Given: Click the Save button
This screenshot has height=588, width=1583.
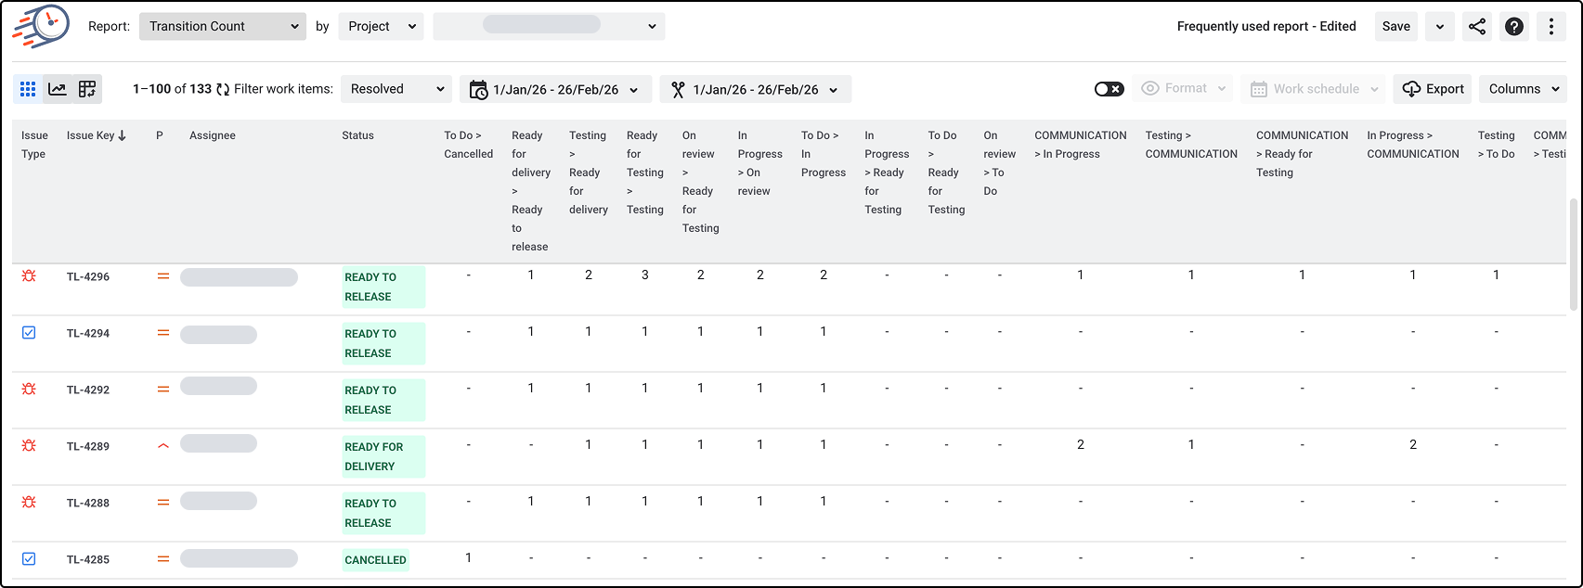Looking at the screenshot, I should point(1396,27).
